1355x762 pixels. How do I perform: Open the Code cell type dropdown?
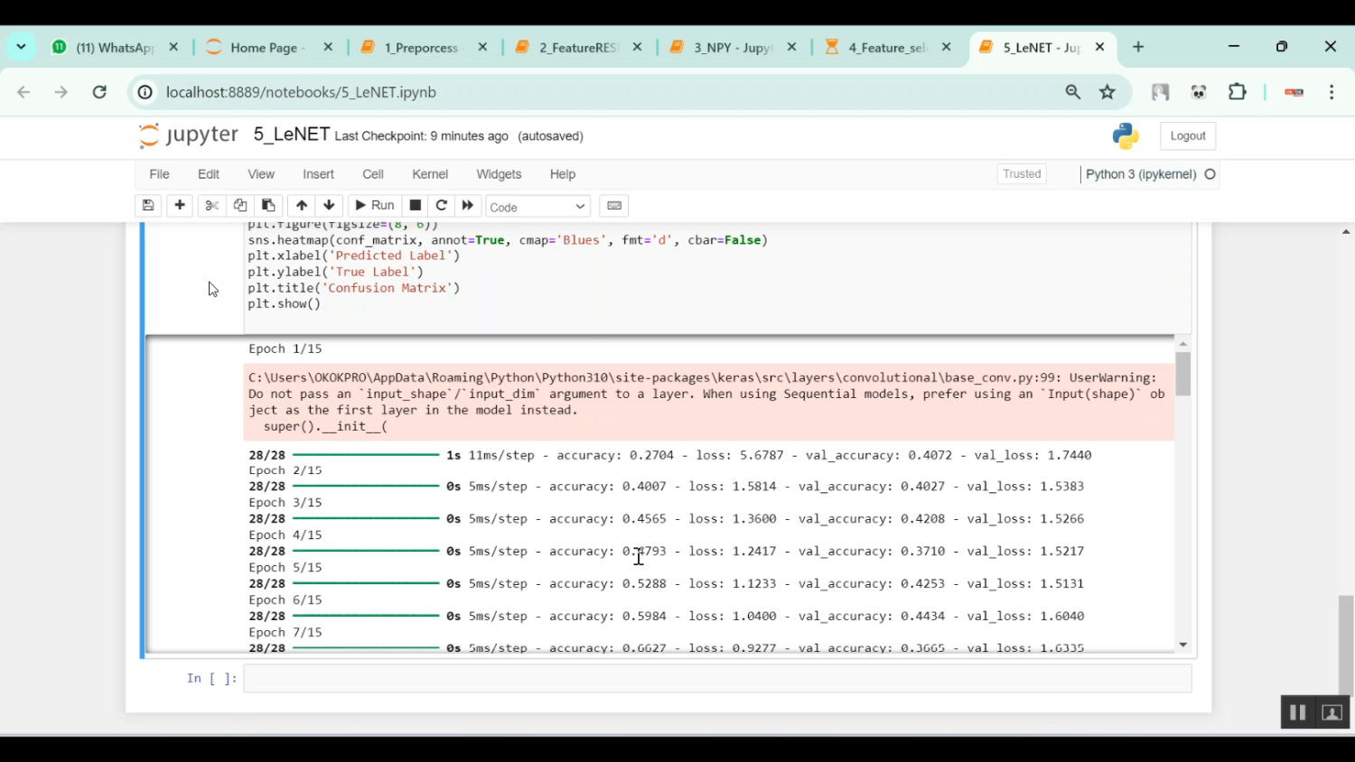pyautogui.click(x=537, y=206)
